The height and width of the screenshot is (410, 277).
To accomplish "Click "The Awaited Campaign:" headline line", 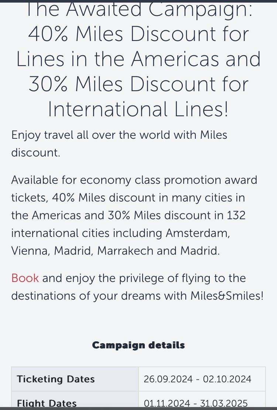I will point(138,10).
